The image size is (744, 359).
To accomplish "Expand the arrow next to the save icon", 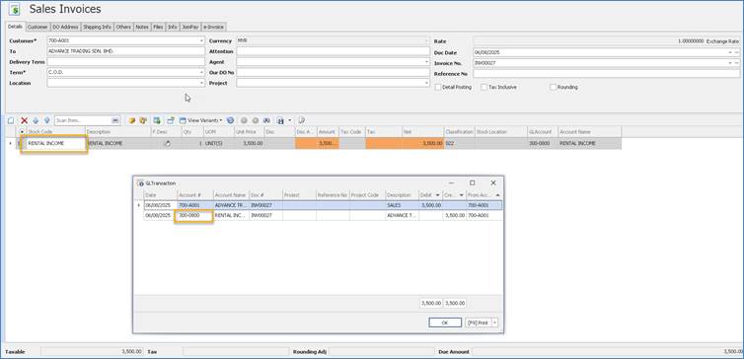I will tap(289, 121).
